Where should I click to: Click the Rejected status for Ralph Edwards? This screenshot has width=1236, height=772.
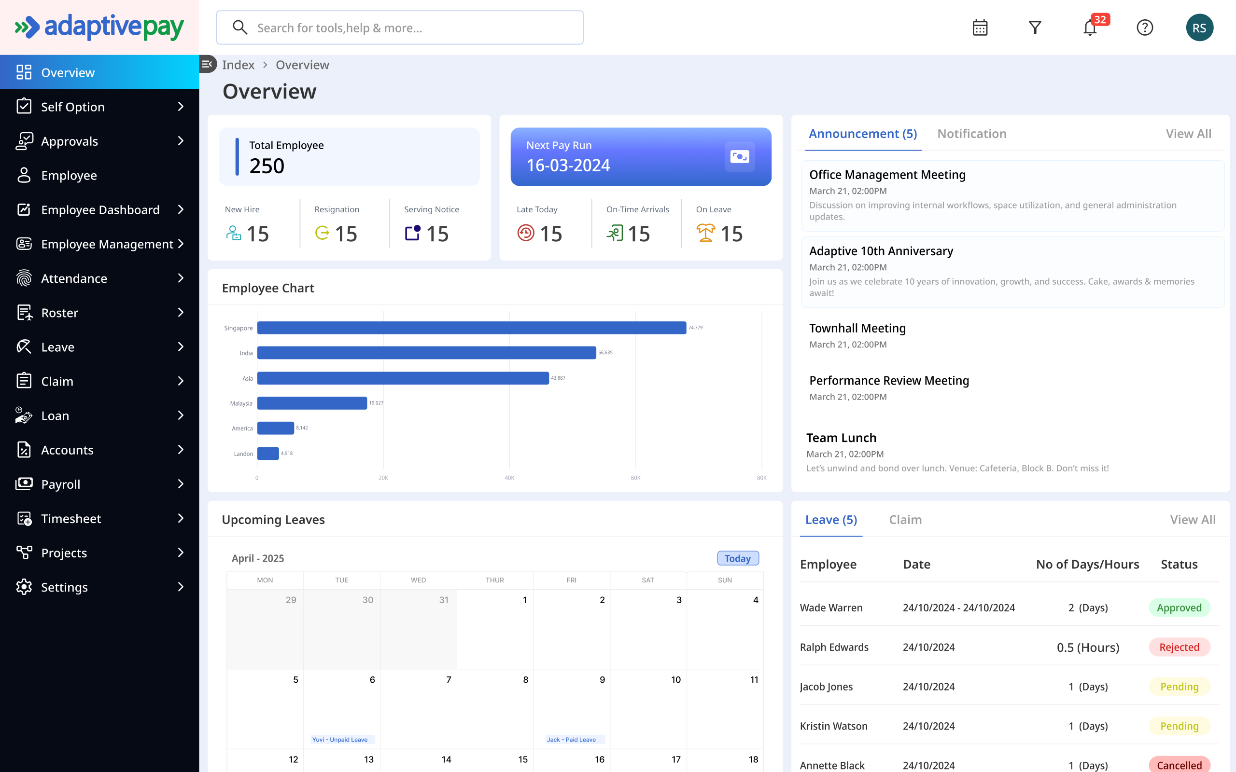point(1179,647)
